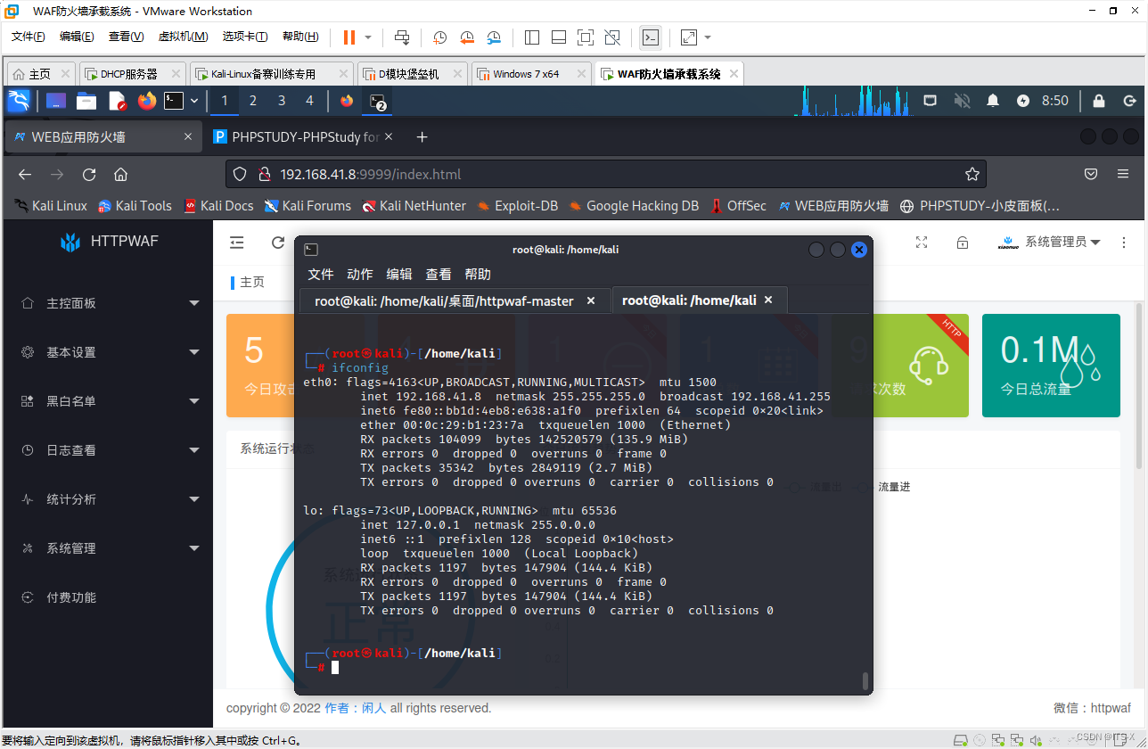Screen dimensions: 1148x749
Task: Switch to httpwaf-master terminal tab
Action: click(455, 300)
